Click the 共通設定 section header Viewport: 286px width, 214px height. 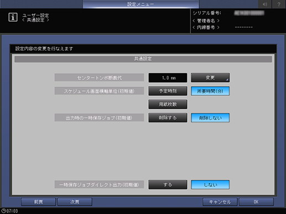(x=143, y=59)
